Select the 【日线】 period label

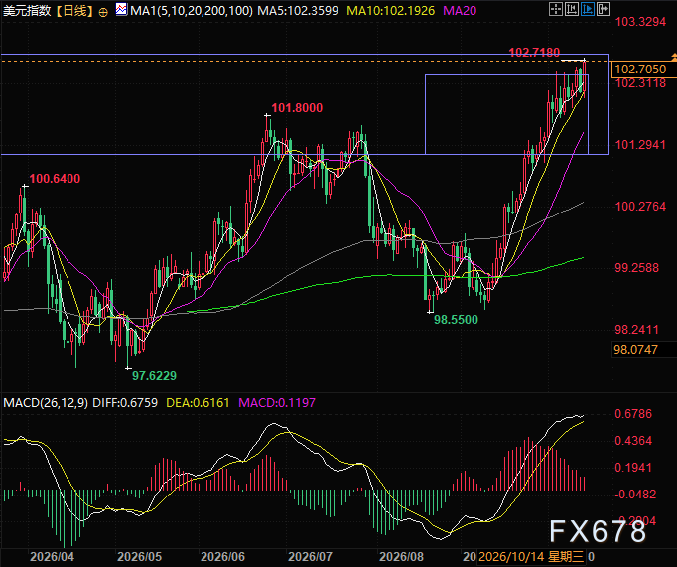[x=74, y=10]
